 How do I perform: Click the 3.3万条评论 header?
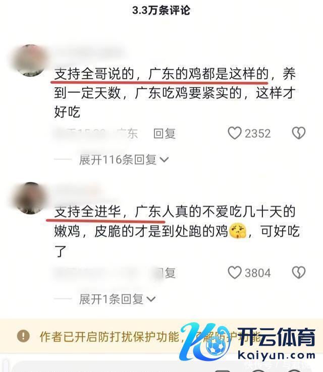161,10
